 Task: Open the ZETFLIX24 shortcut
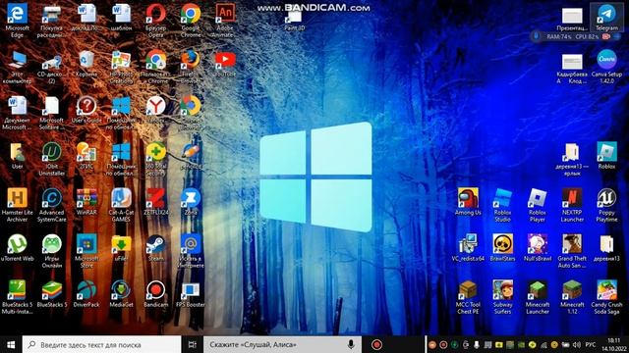coord(155,198)
